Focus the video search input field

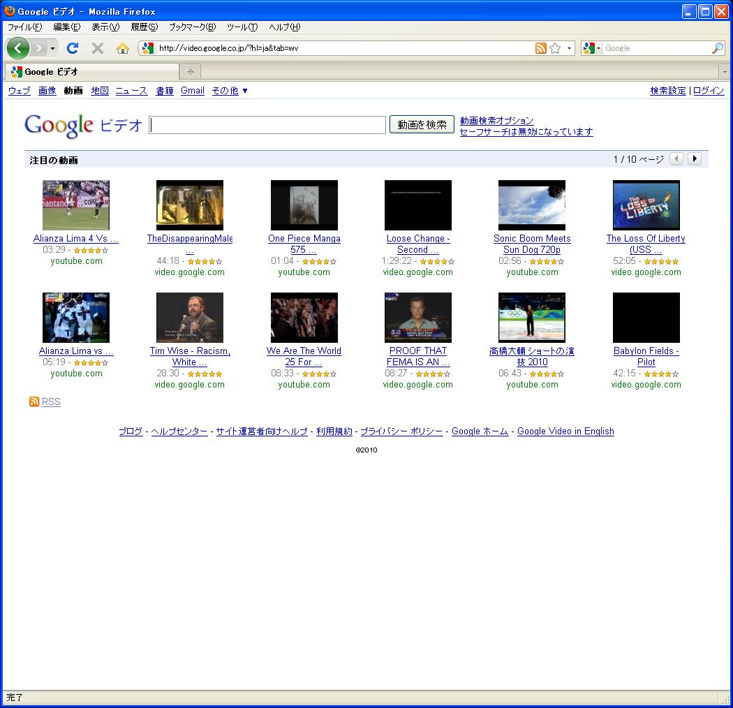[267, 125]
